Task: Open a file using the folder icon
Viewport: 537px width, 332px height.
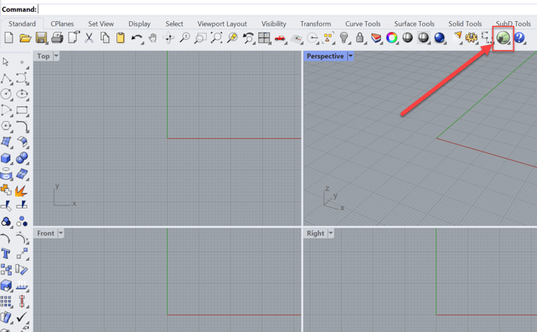Action: pos(25,37)
